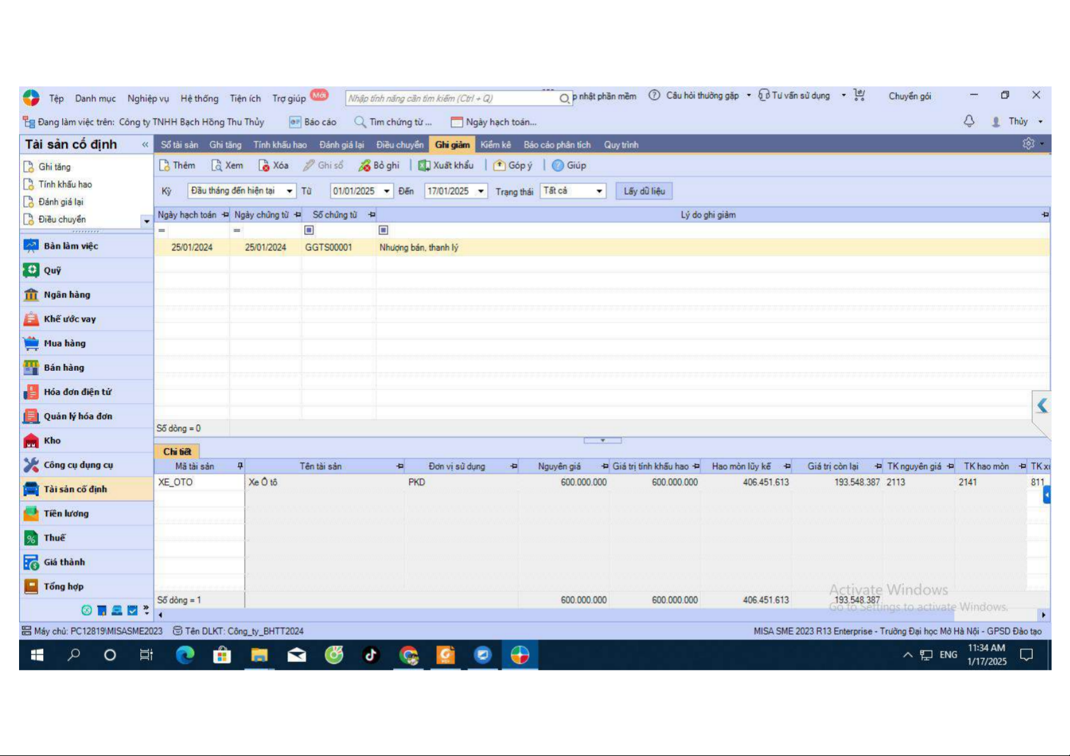Pin the Mã tài sản column
The height and width of the screenshot is (756, 1070).
click(x=240, y=467)
